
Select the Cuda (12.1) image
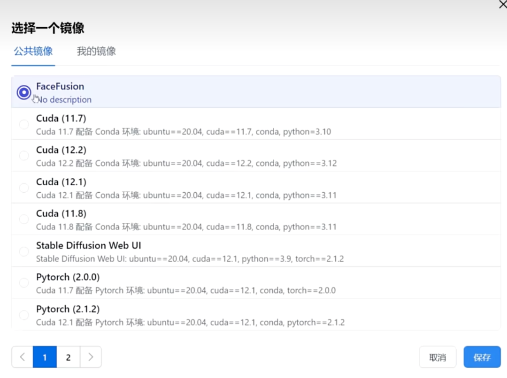24,188
